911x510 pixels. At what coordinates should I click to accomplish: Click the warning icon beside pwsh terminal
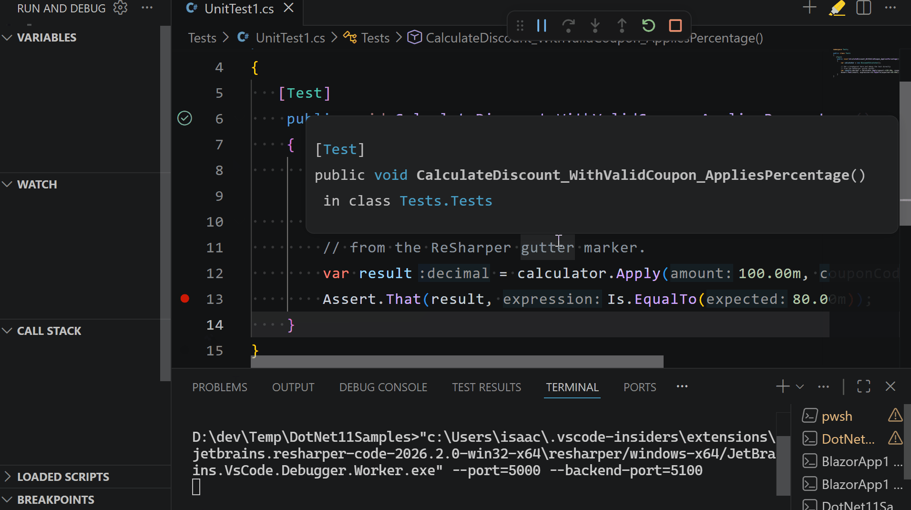click(x=895, y=415)
